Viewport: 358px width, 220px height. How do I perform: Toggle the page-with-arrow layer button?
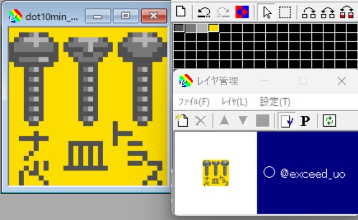[x=287, y=121]
